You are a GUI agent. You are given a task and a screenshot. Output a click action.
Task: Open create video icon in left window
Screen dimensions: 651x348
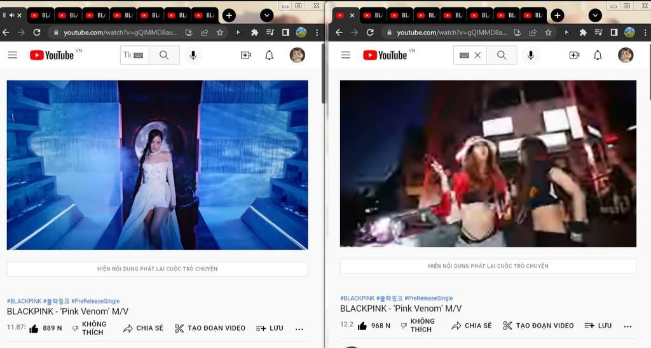[246, 55]
